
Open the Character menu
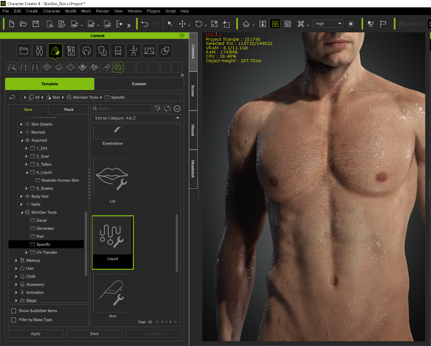pos(52,11)
